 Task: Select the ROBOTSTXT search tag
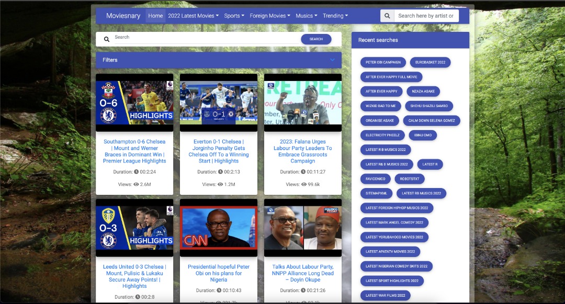[x=410, y=179]
